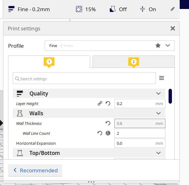Click the fx formula icon for Wall Line Count
Viewport: 189px width, 185px height.
[x=108, y=133]
